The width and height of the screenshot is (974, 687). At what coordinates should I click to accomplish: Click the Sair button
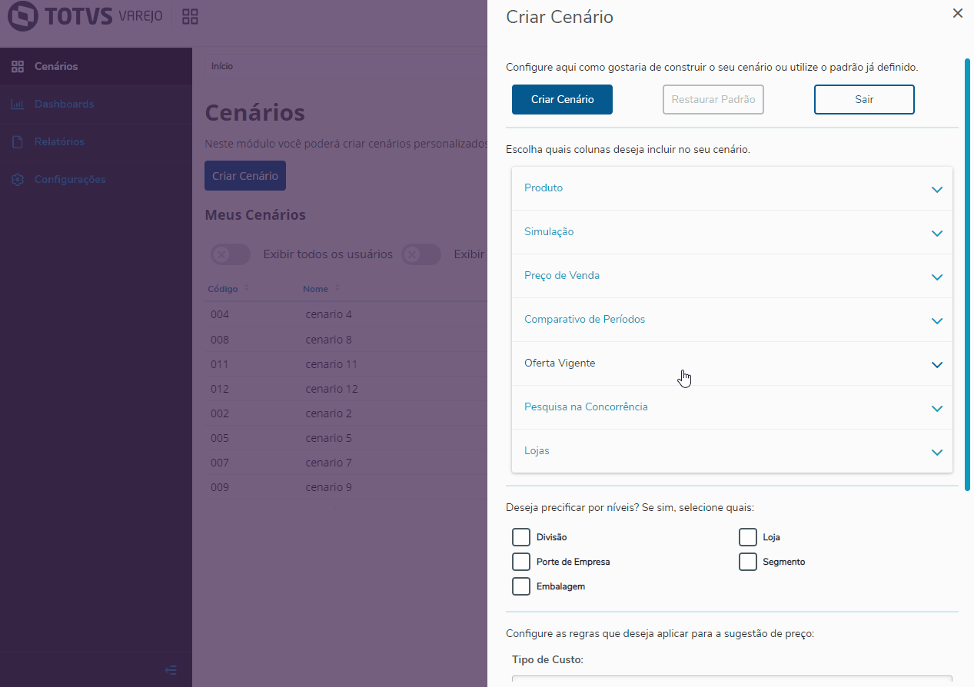coord(864,100)
